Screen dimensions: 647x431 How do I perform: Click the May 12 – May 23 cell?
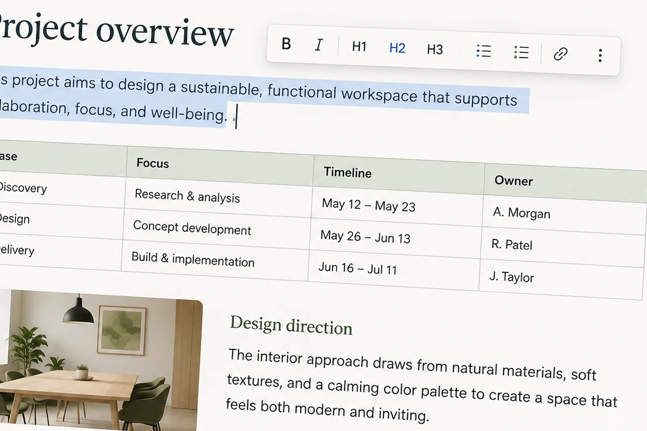tap(397, 206)
